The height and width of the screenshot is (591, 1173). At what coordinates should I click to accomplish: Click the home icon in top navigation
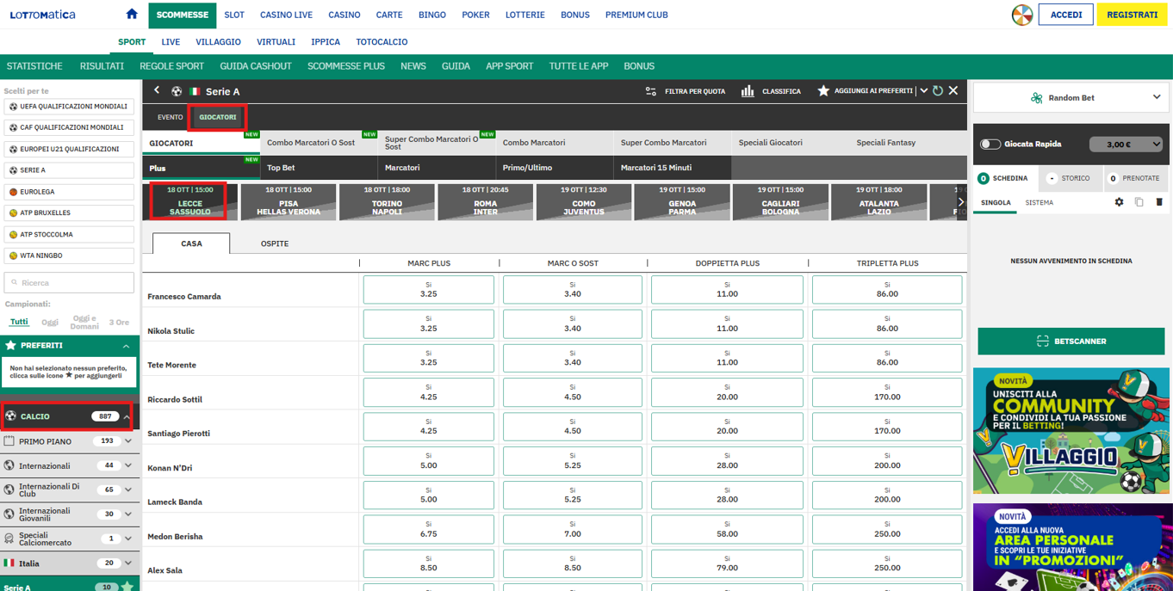pyautogui.click(x=132, y=14)
